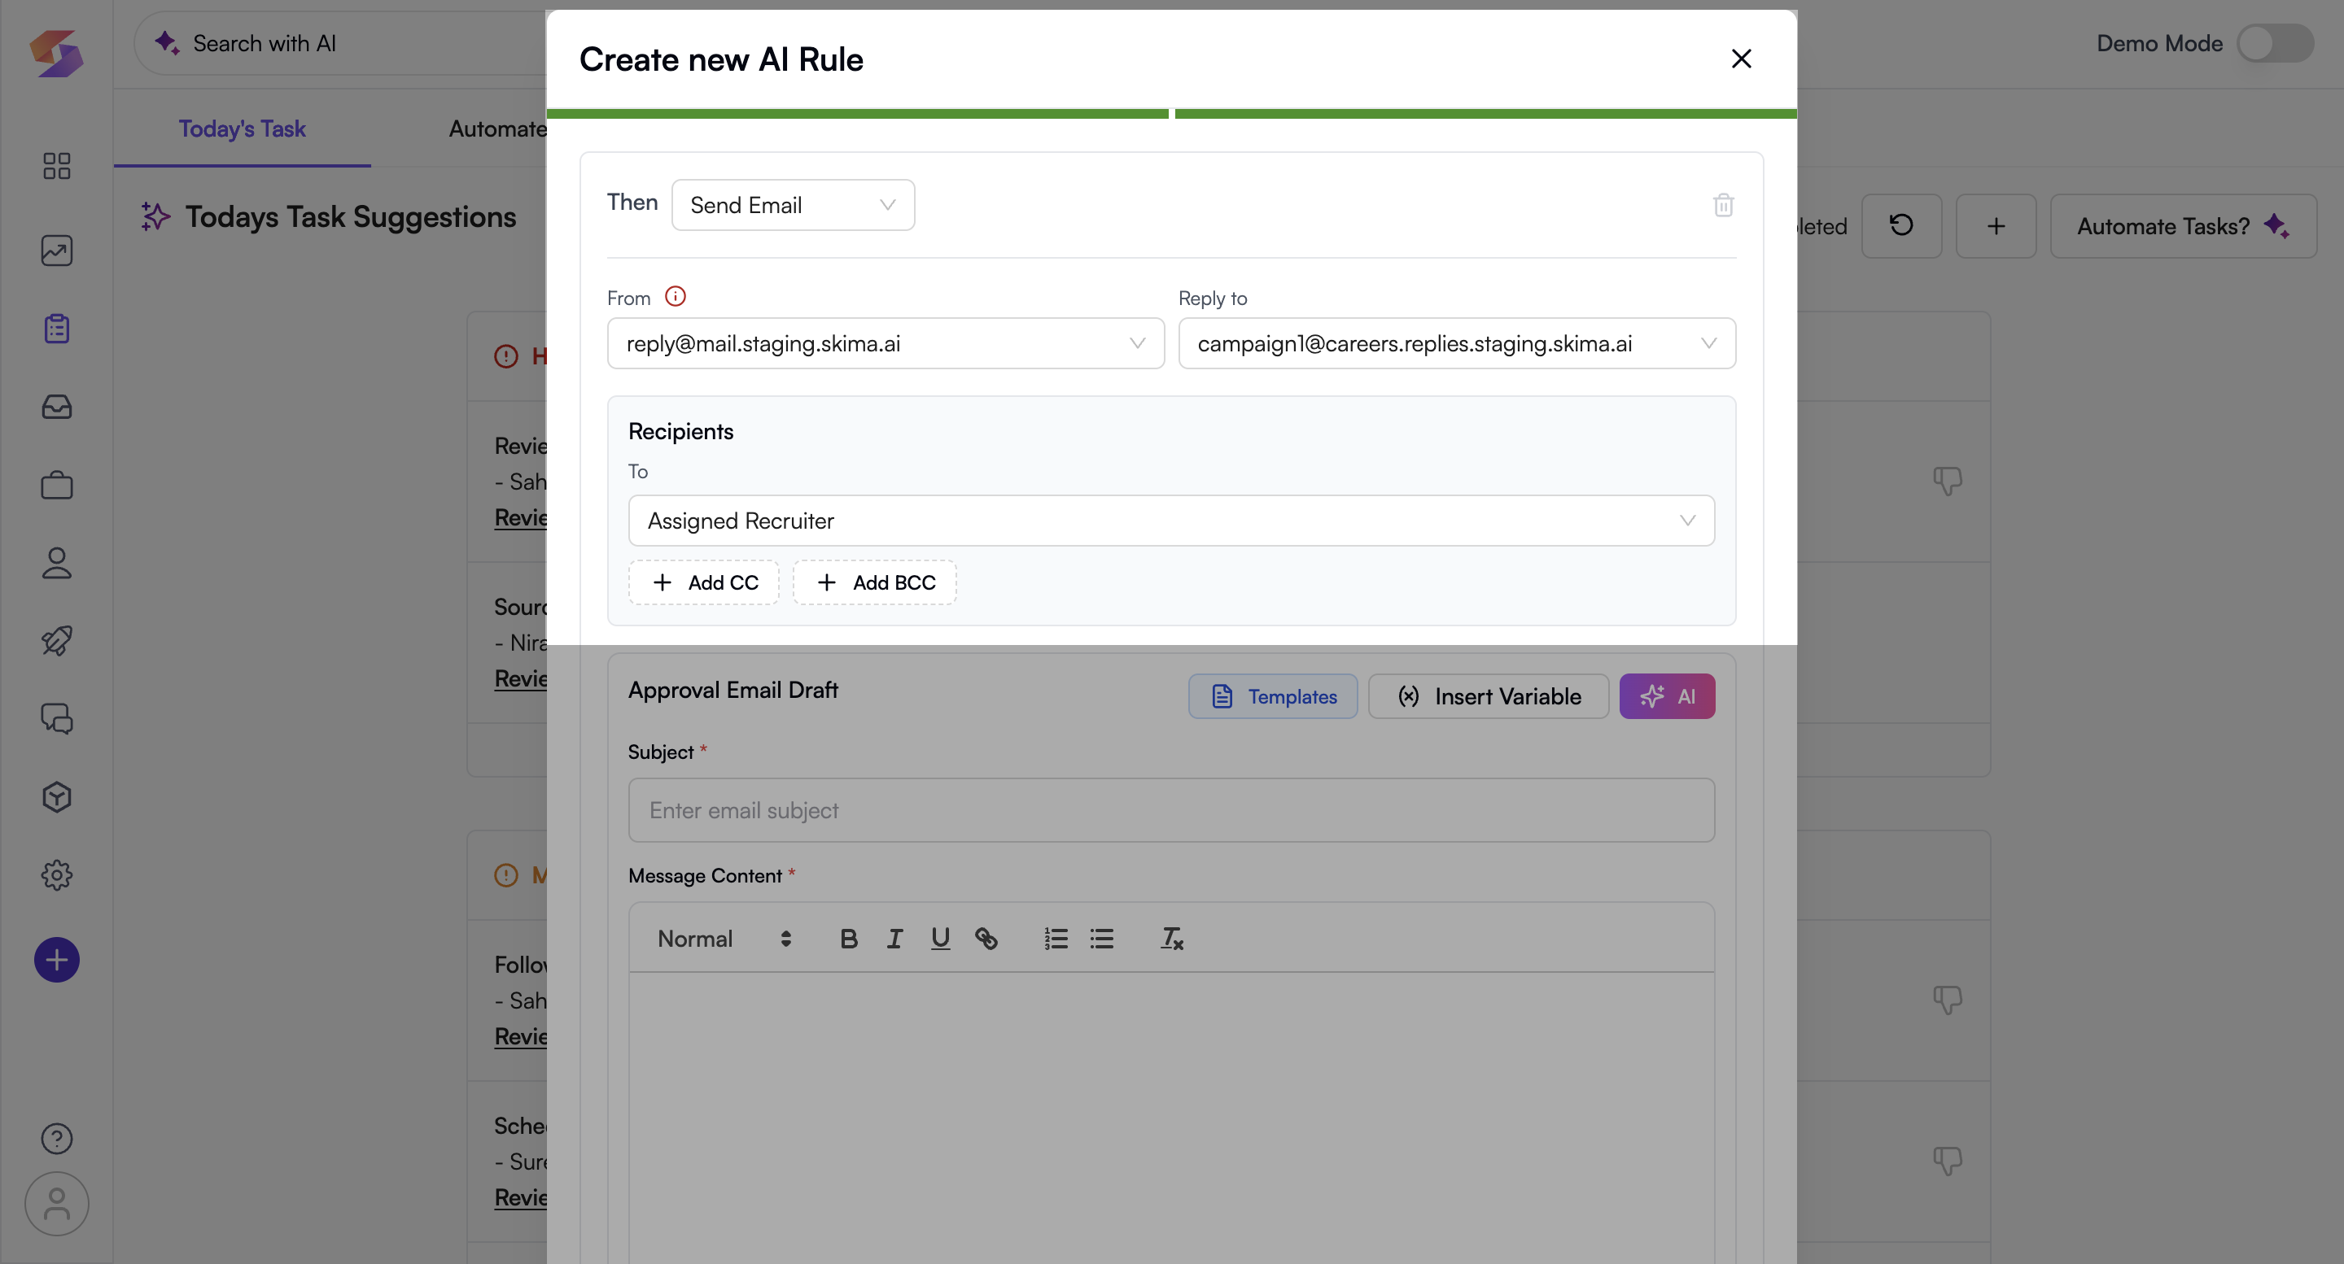The height and width of the screenshot is (1264, 2344).
Task: Click the purple plus create button in sidebar
Action: click(x=56, y=959)
